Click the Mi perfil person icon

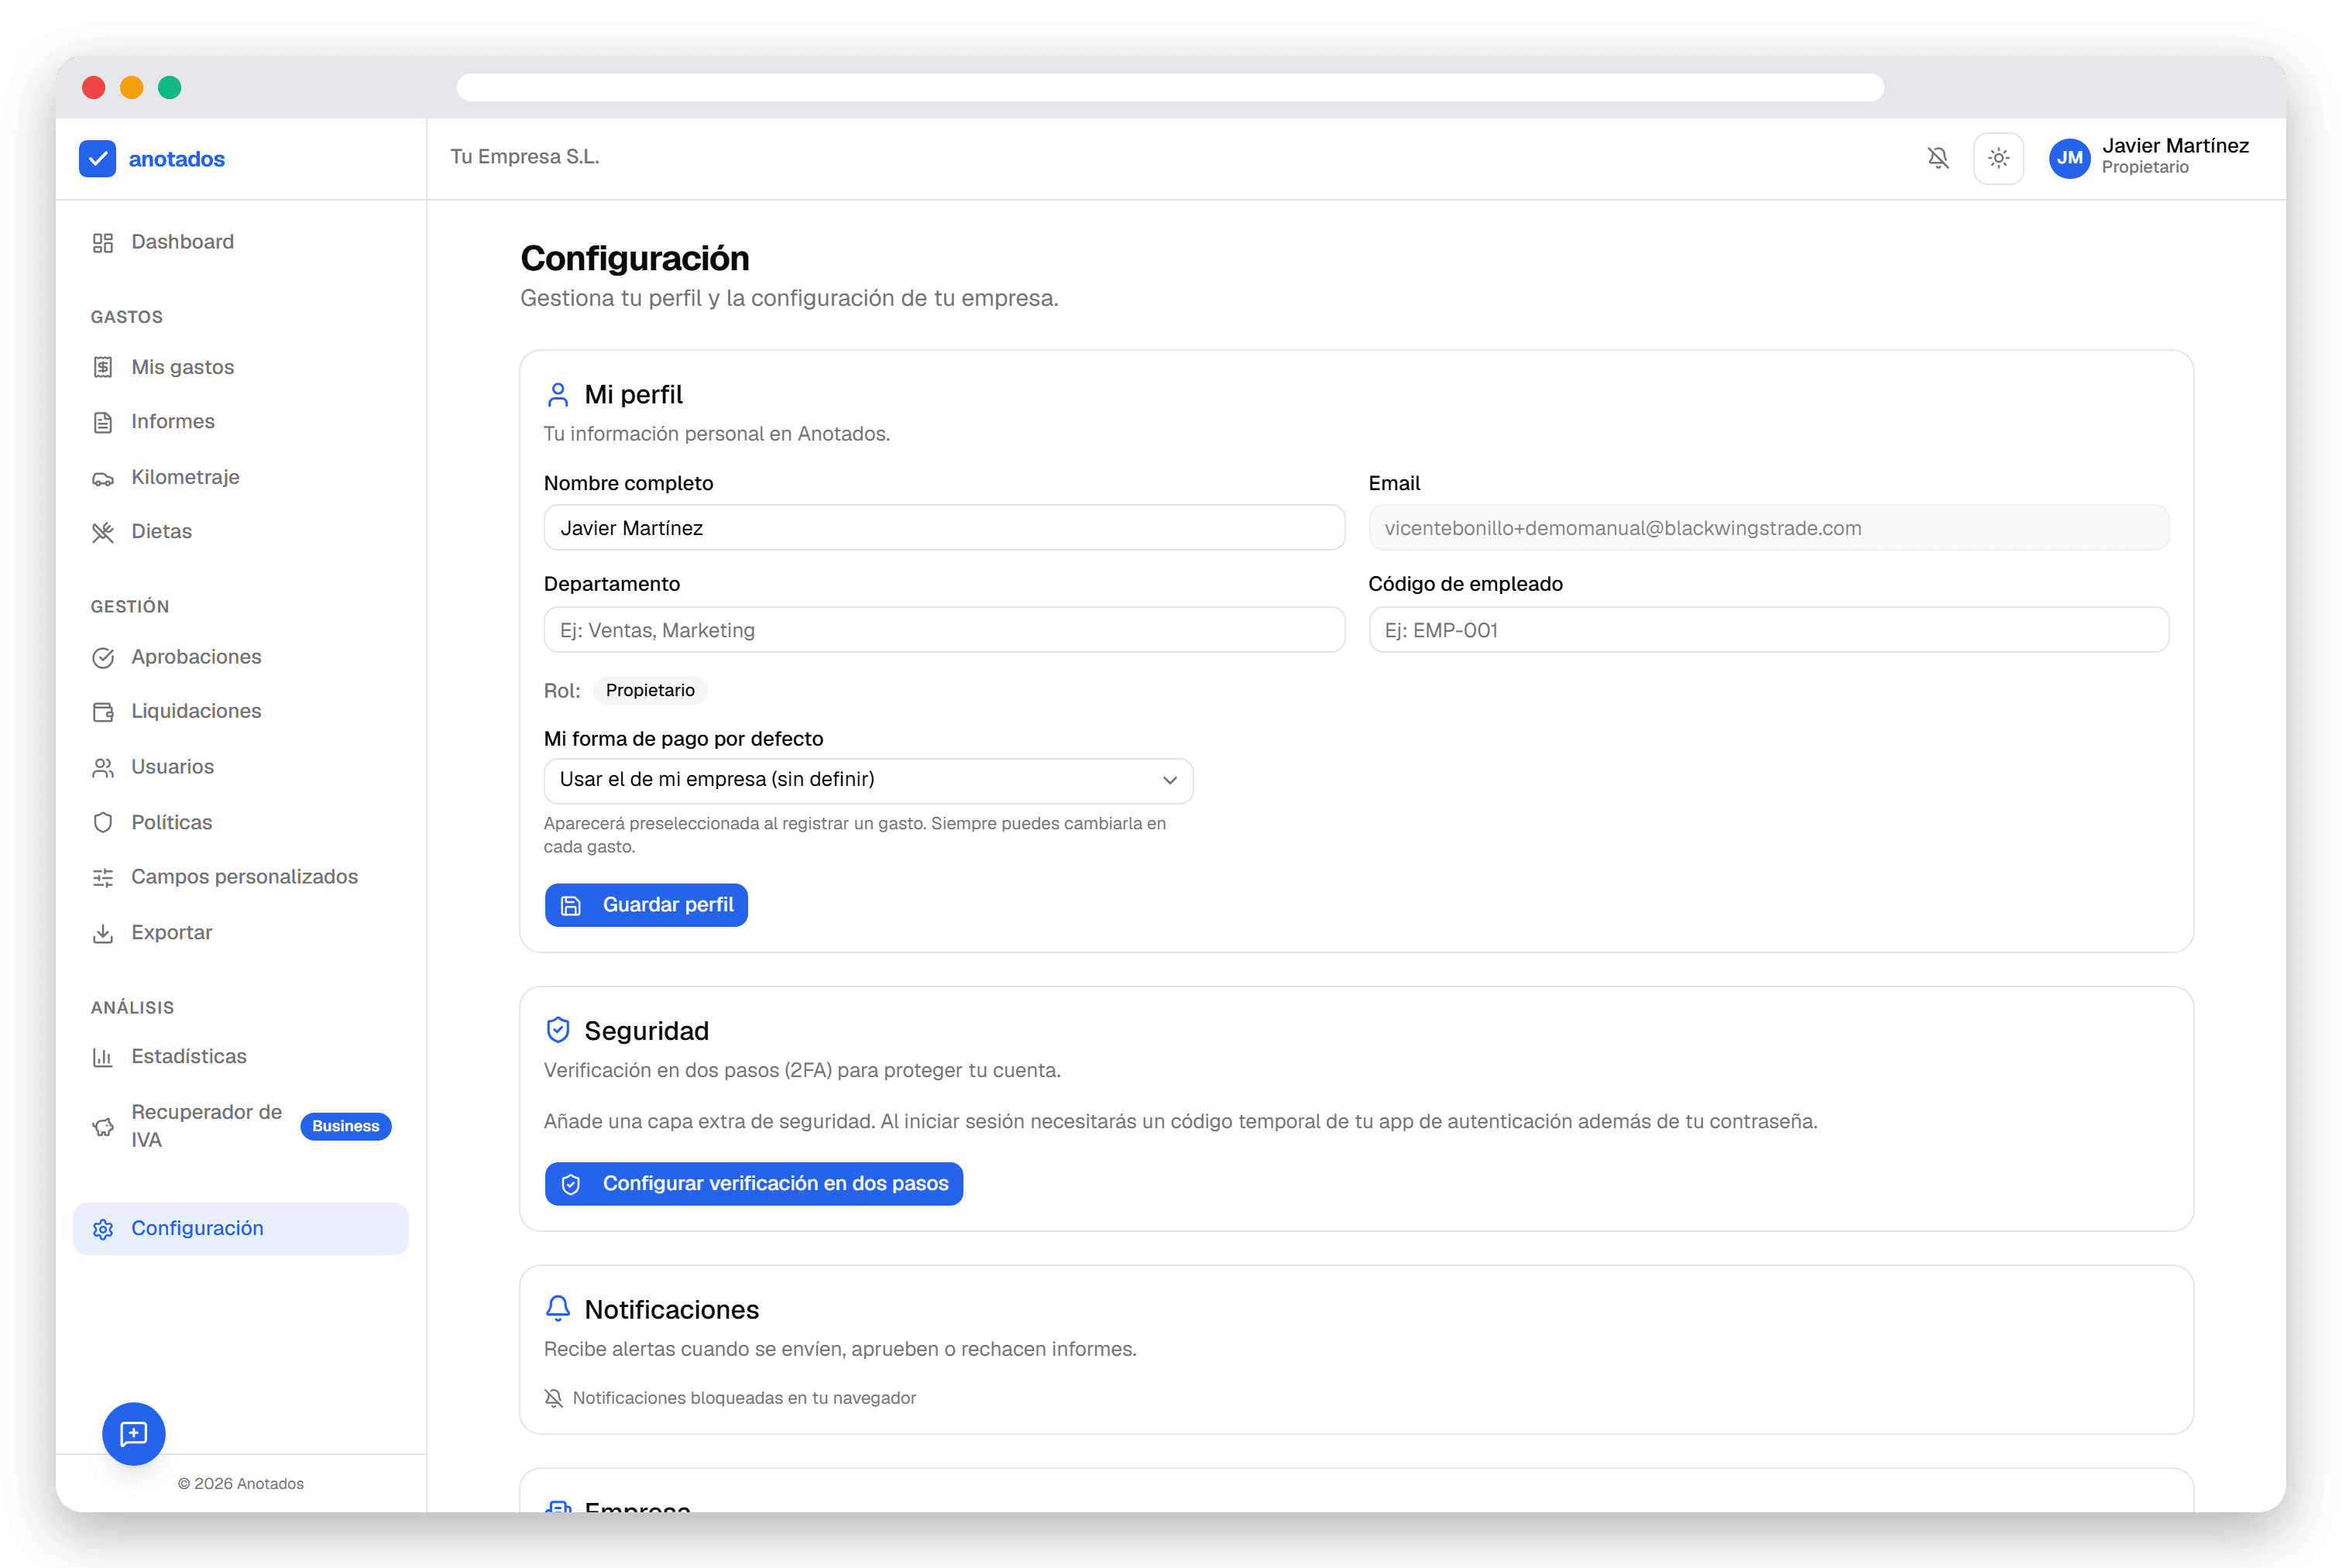point(558,395)
